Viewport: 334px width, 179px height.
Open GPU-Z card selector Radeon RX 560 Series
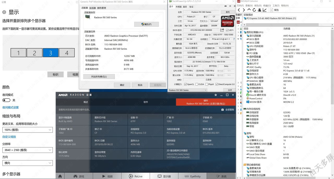click(x=187, y=90)
